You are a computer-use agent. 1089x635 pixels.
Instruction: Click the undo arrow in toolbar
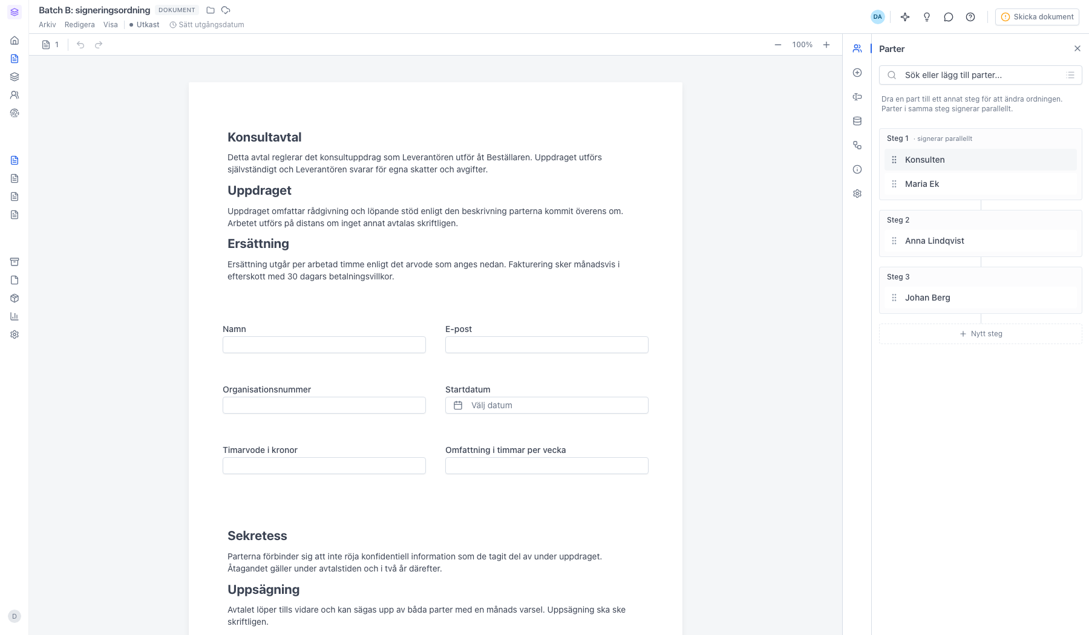[80, 45]
